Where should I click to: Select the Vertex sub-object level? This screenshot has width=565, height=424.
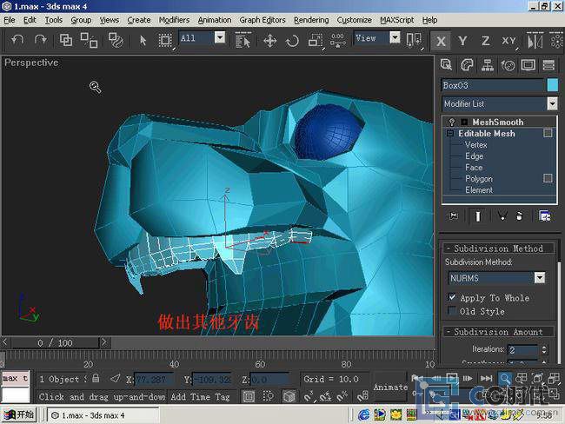point(475,144)
